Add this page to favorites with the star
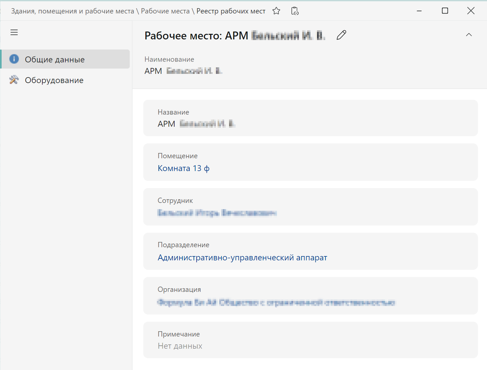Viewport: 487px width, 370px height. click(276, 11)
